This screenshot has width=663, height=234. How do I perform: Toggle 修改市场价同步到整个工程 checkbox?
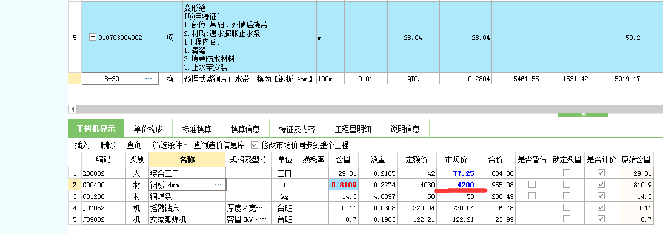pos(254,145)
